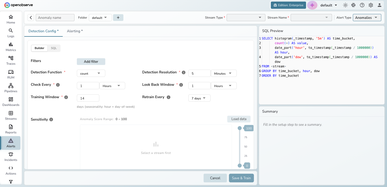This screenshot has height=187, width=387.
Task: Switch the query editor to Builder mode
Action: pos(39,48)
